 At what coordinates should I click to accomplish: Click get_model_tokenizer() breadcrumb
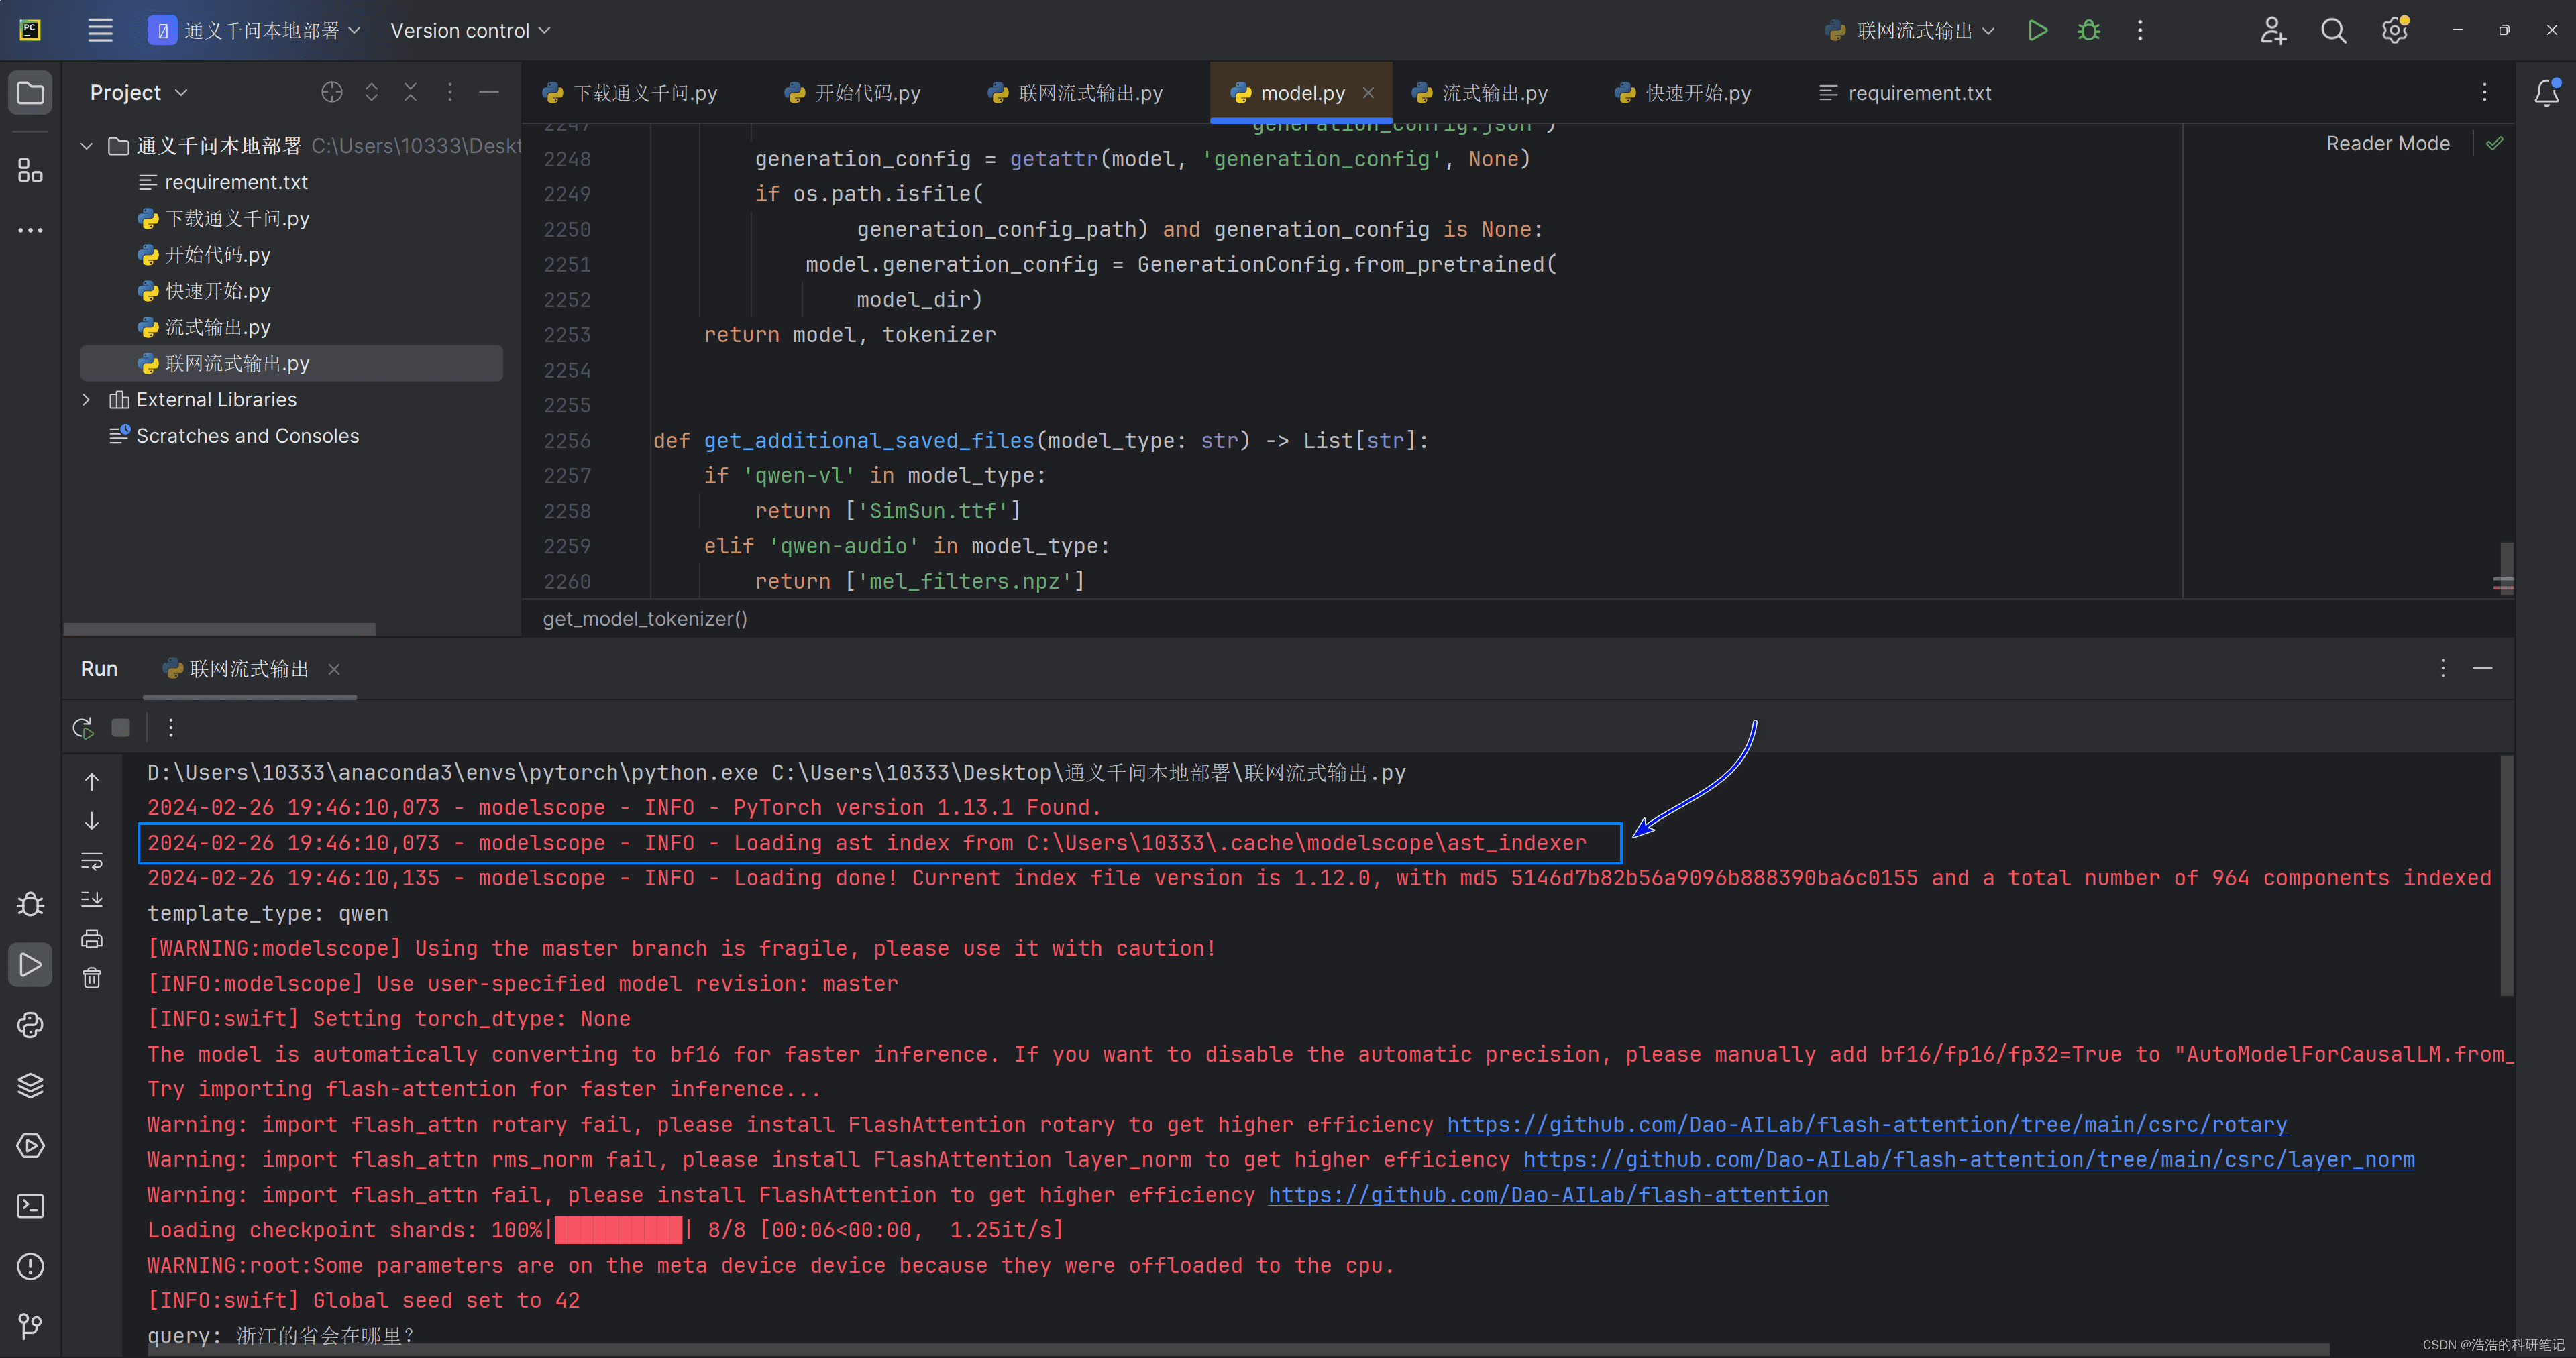pos(645,619)
